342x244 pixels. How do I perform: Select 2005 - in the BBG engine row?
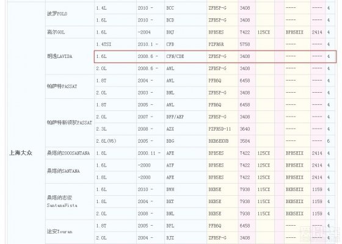click(145, 141)
